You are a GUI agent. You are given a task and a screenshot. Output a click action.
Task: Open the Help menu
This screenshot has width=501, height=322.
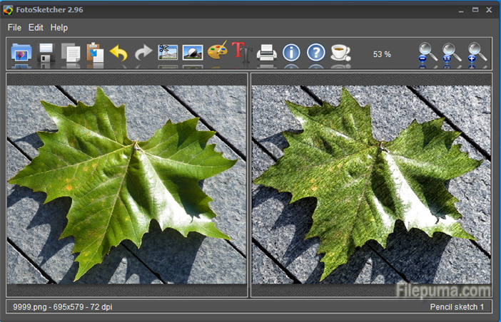click(x=59, y=27)
